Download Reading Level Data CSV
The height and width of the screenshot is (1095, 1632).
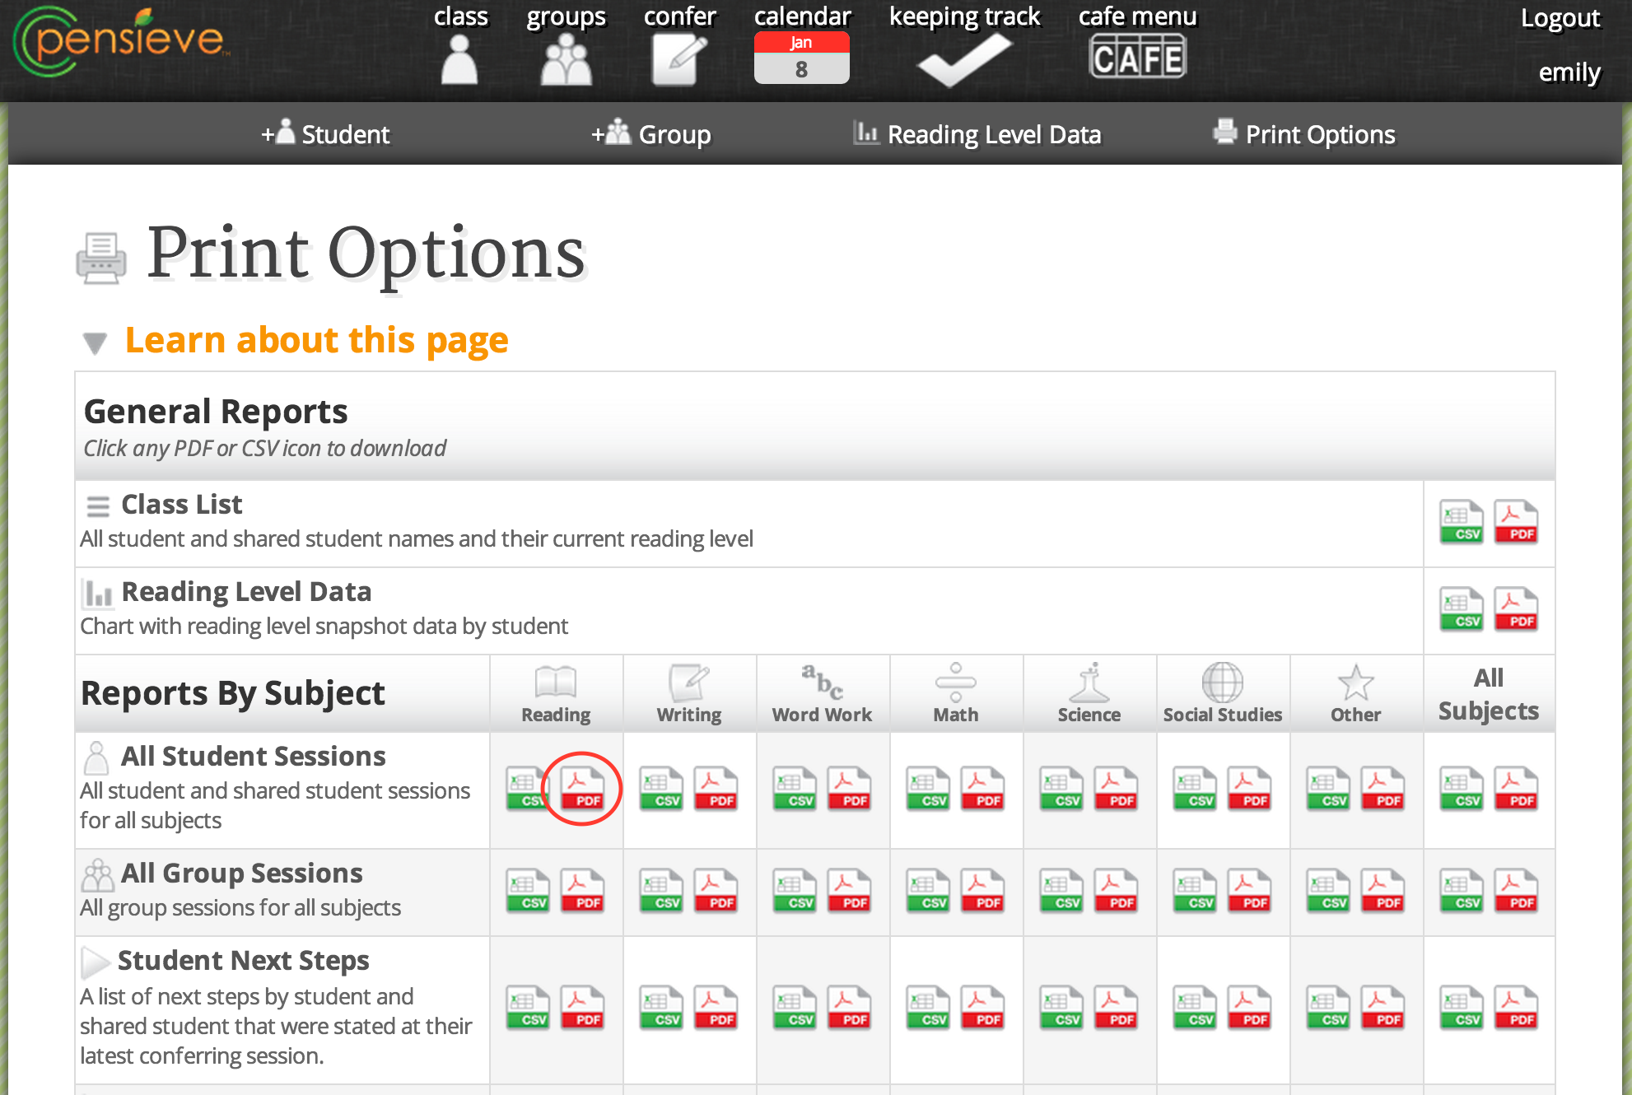(1462, 609)
